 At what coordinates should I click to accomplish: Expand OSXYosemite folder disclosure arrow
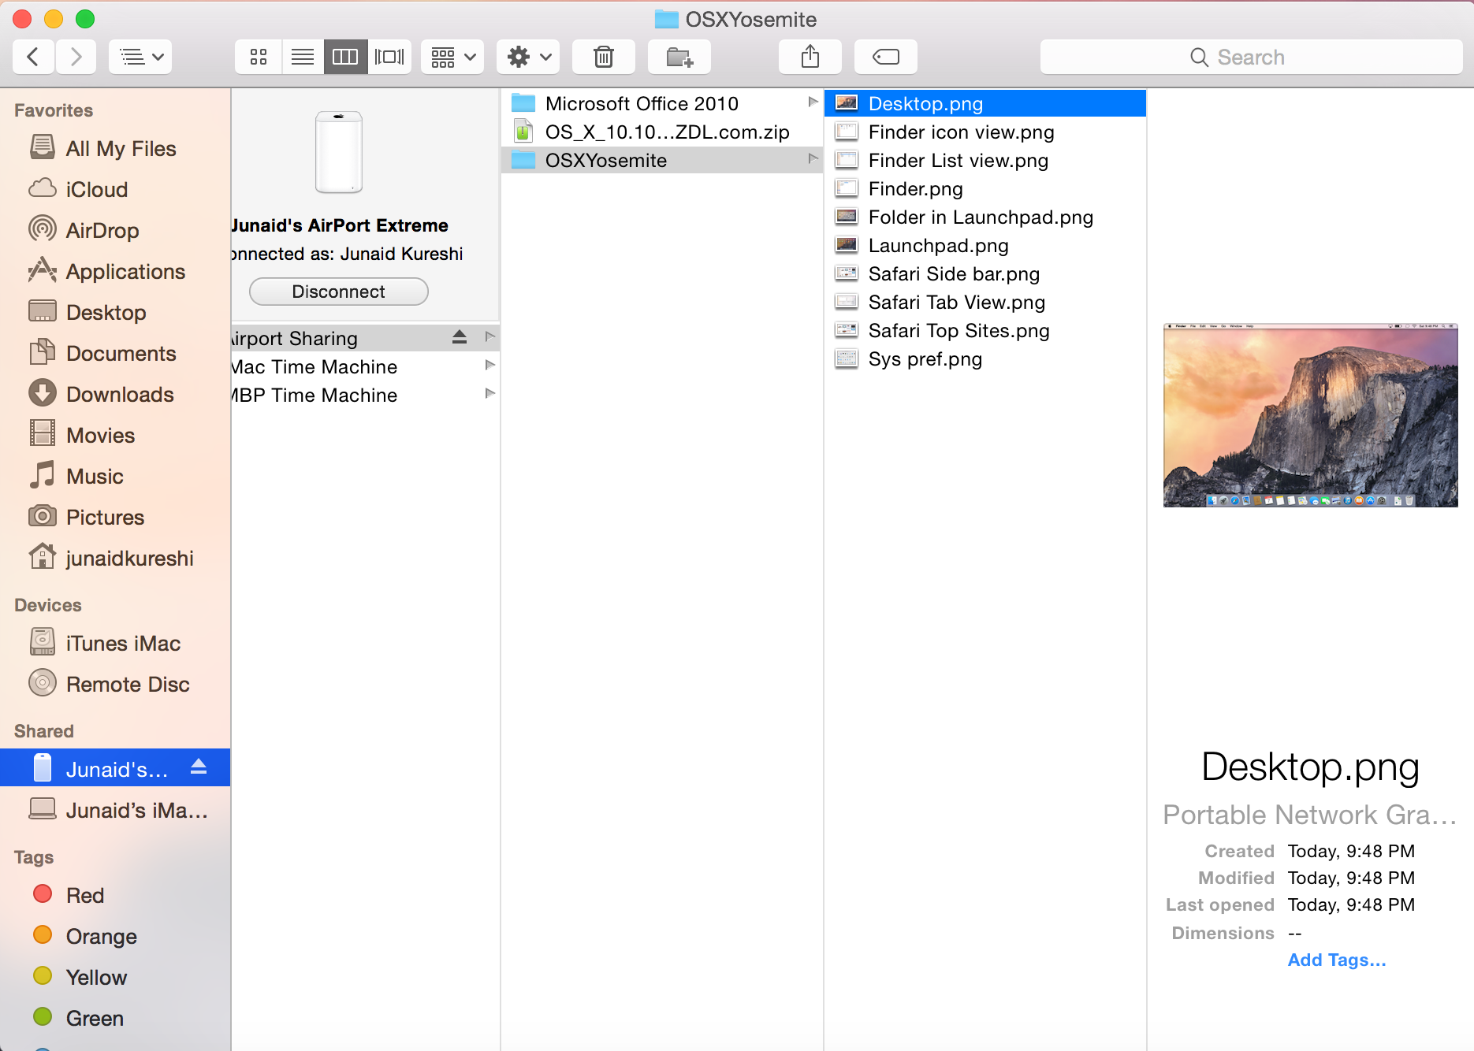813,159
